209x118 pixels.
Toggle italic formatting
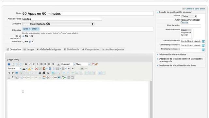(x=30, y=64)
